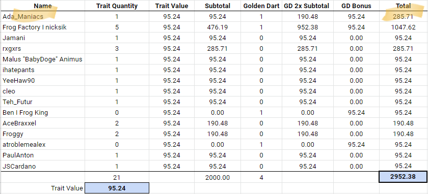
Task: Select the GD 2x Subtotal header cell
Action: pos(308,6)
